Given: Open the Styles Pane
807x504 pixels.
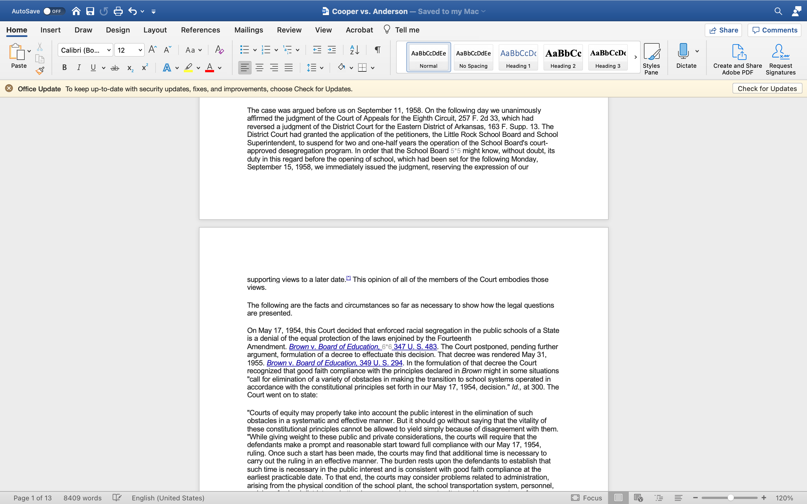Looking at the screenshot, I should (651, 57).
